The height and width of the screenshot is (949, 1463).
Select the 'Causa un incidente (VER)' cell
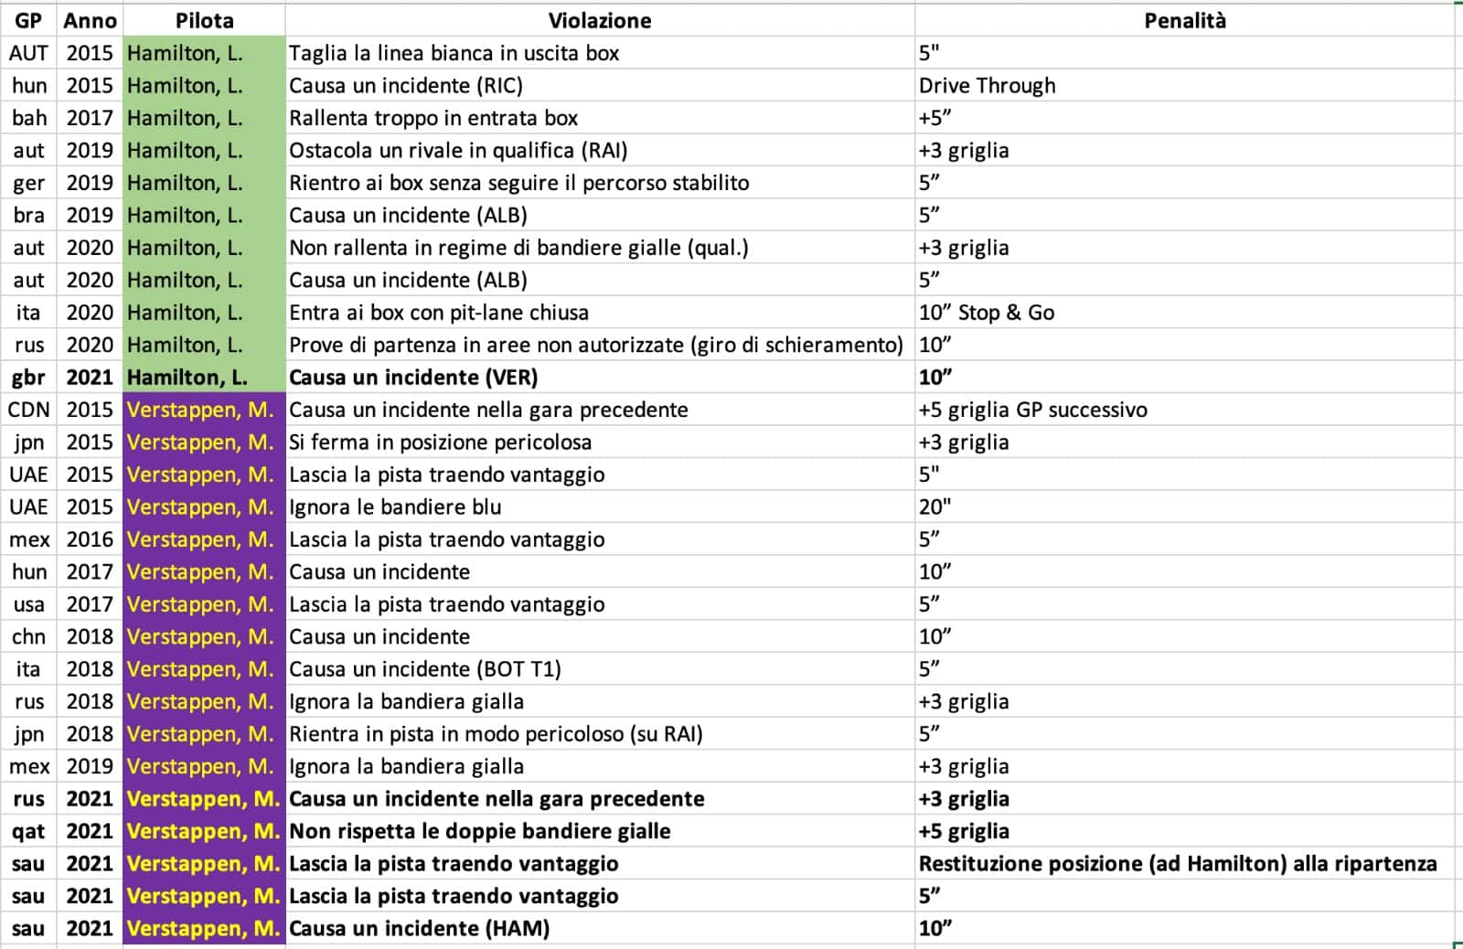pyautogui.click(x=413, y=378)
